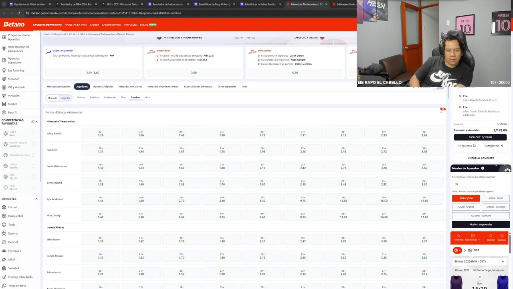The height and width of the screenshot is (289, 513).
Task: Select Mercados principales tab
Action: [59, 86]
